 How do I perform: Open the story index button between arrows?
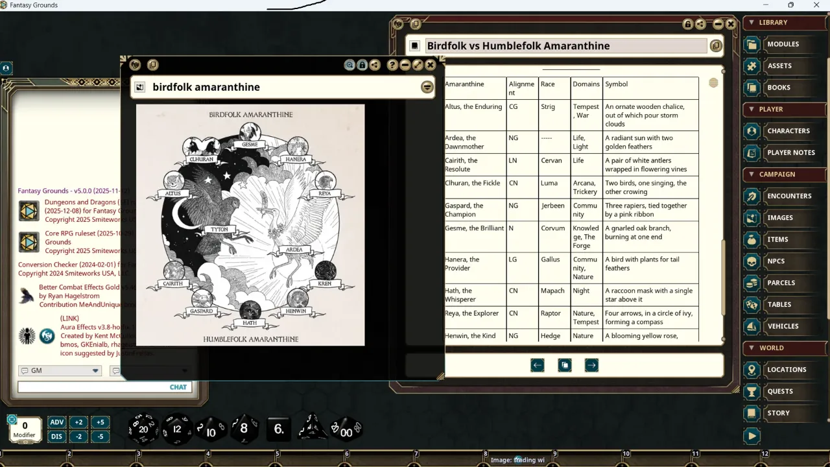coord(565,365)
